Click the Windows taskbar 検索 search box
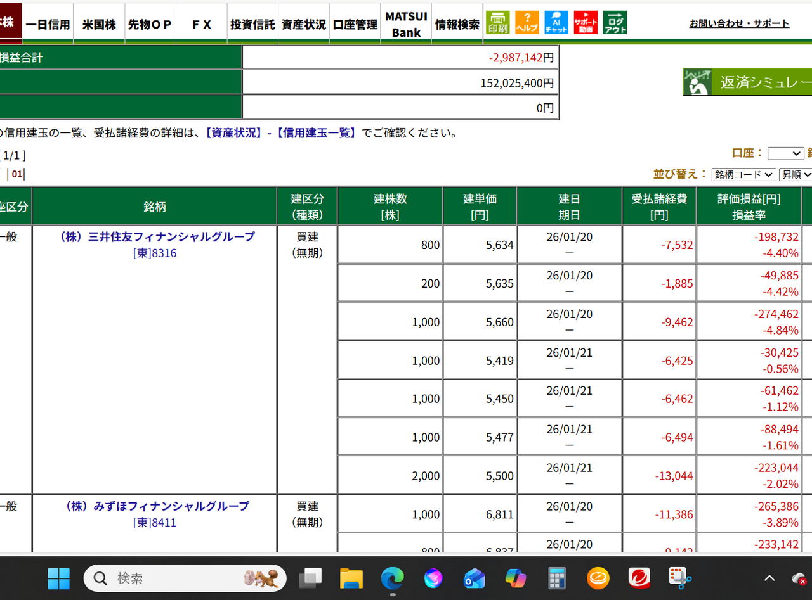Viewport: 812px width, 600px height. coord(184,578)
